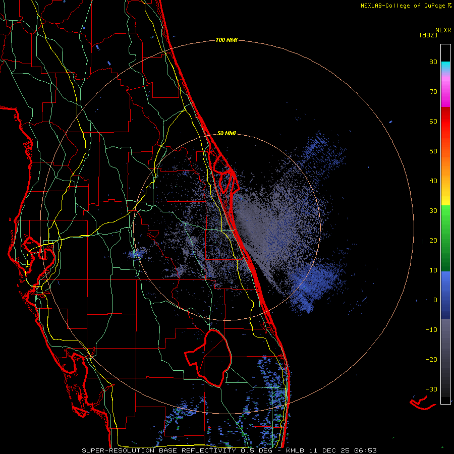Click the [dBZ] units label
This screenshot has width=454, height=454.
(428, 35)
